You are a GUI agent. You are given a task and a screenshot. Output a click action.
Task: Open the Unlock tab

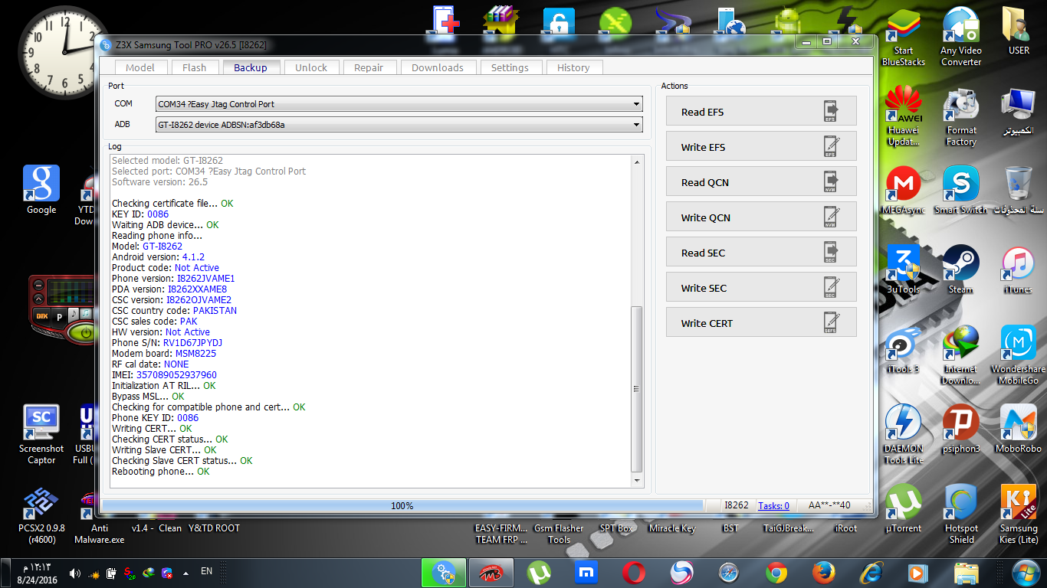pos(311,67)
